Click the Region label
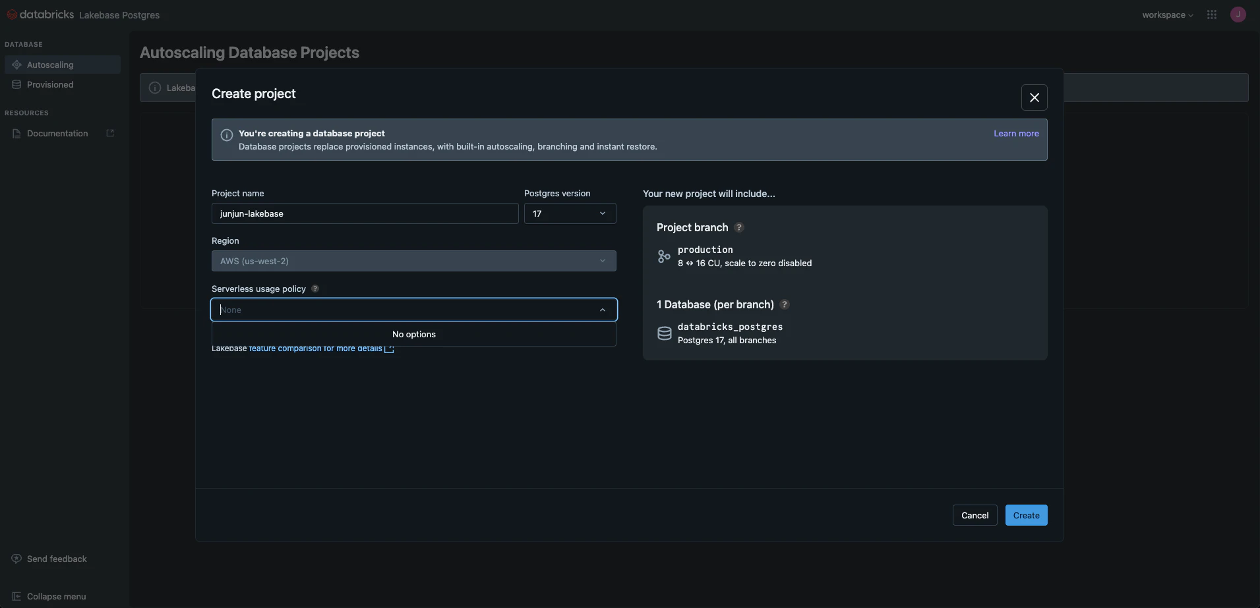Image resolution: width=1260 pixels, height=608 pixels. [x=225, y=240]
